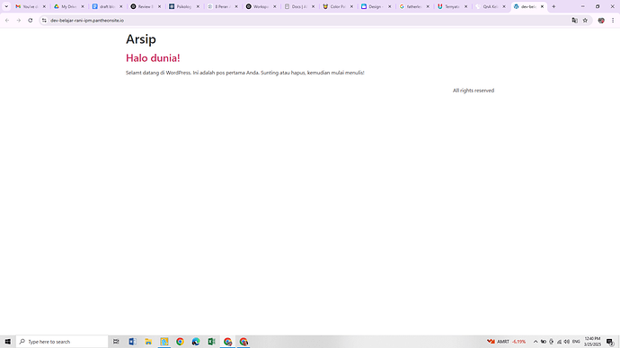Go back to previous page

(x=7, y=20)
